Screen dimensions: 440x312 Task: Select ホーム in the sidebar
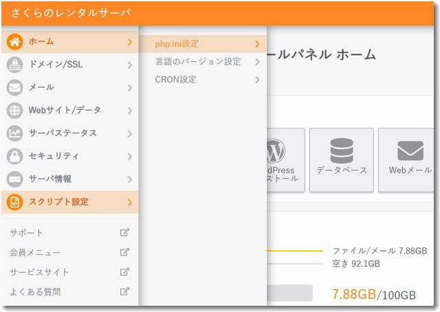[70, 42]
